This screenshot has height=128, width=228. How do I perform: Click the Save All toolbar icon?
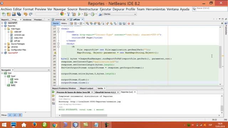click(19, 14)
